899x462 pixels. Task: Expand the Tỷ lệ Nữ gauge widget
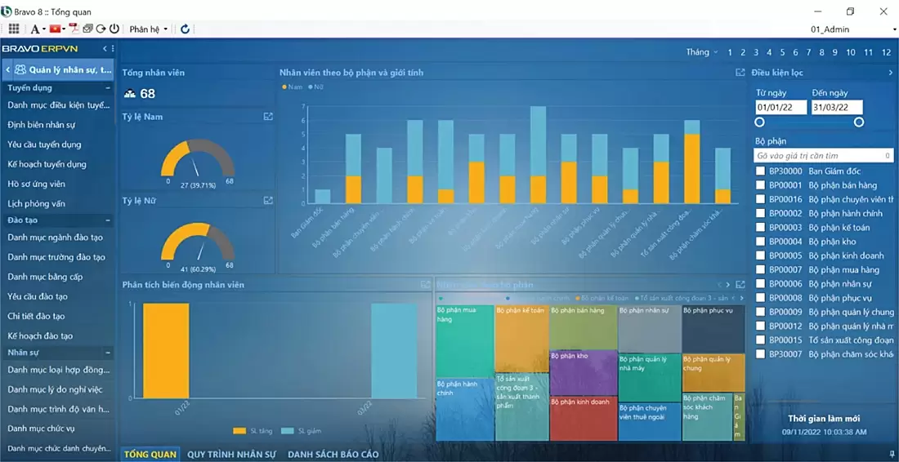[268, 200]
